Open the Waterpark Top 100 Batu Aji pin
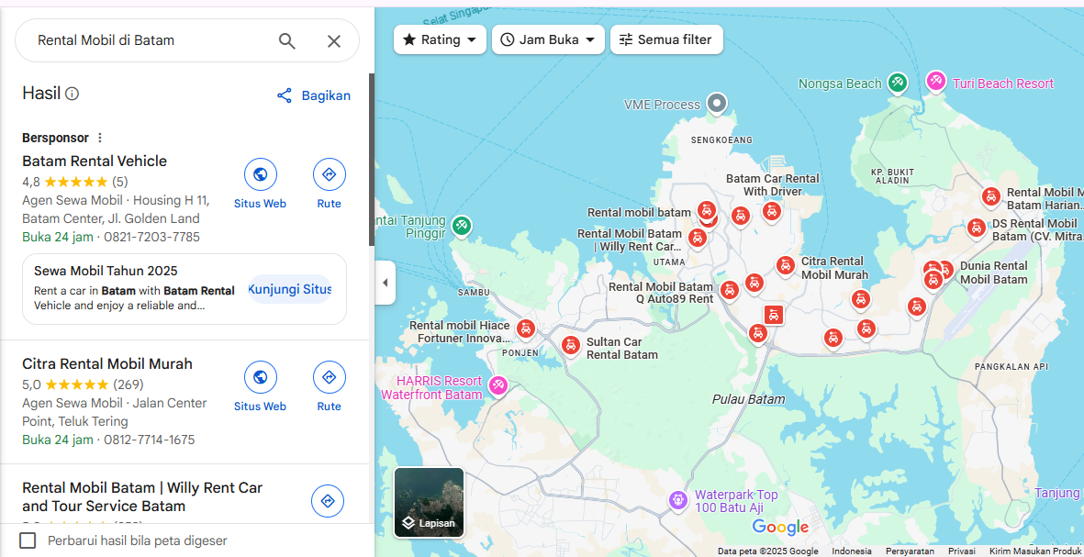The width and height of the screenshot is (1084, 557). pyautogui.click(x=678, y=499)
